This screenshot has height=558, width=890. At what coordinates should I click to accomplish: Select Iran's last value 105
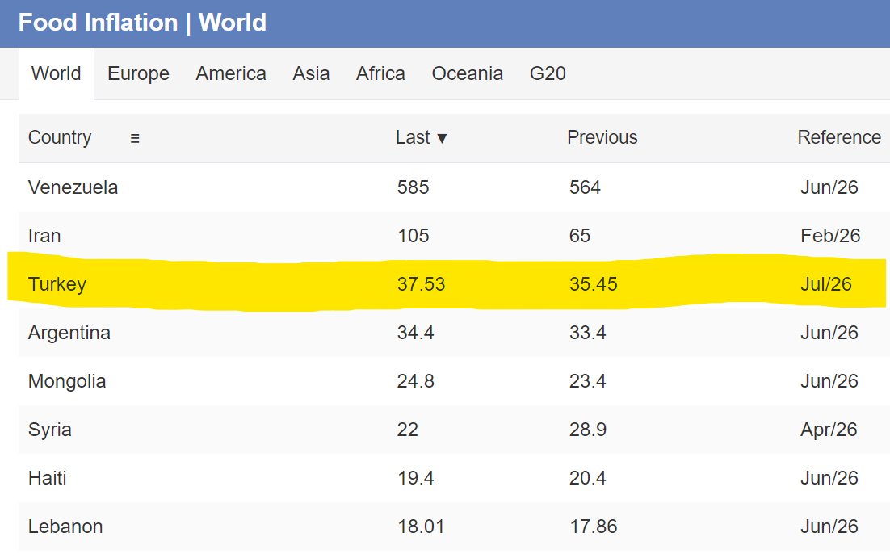click(x=413, y=236)
